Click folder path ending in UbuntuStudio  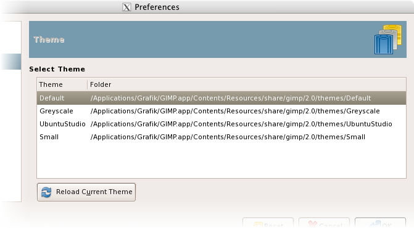[241, 124]
